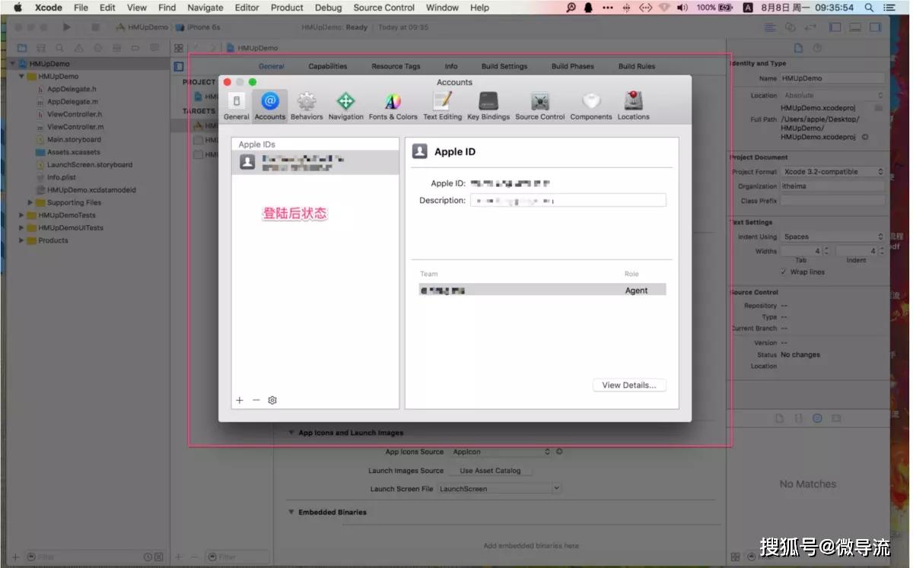Open the Indent Using dropdown
Image resolution: width=913 pixels, height=568 pixels.
pos(833,236)
